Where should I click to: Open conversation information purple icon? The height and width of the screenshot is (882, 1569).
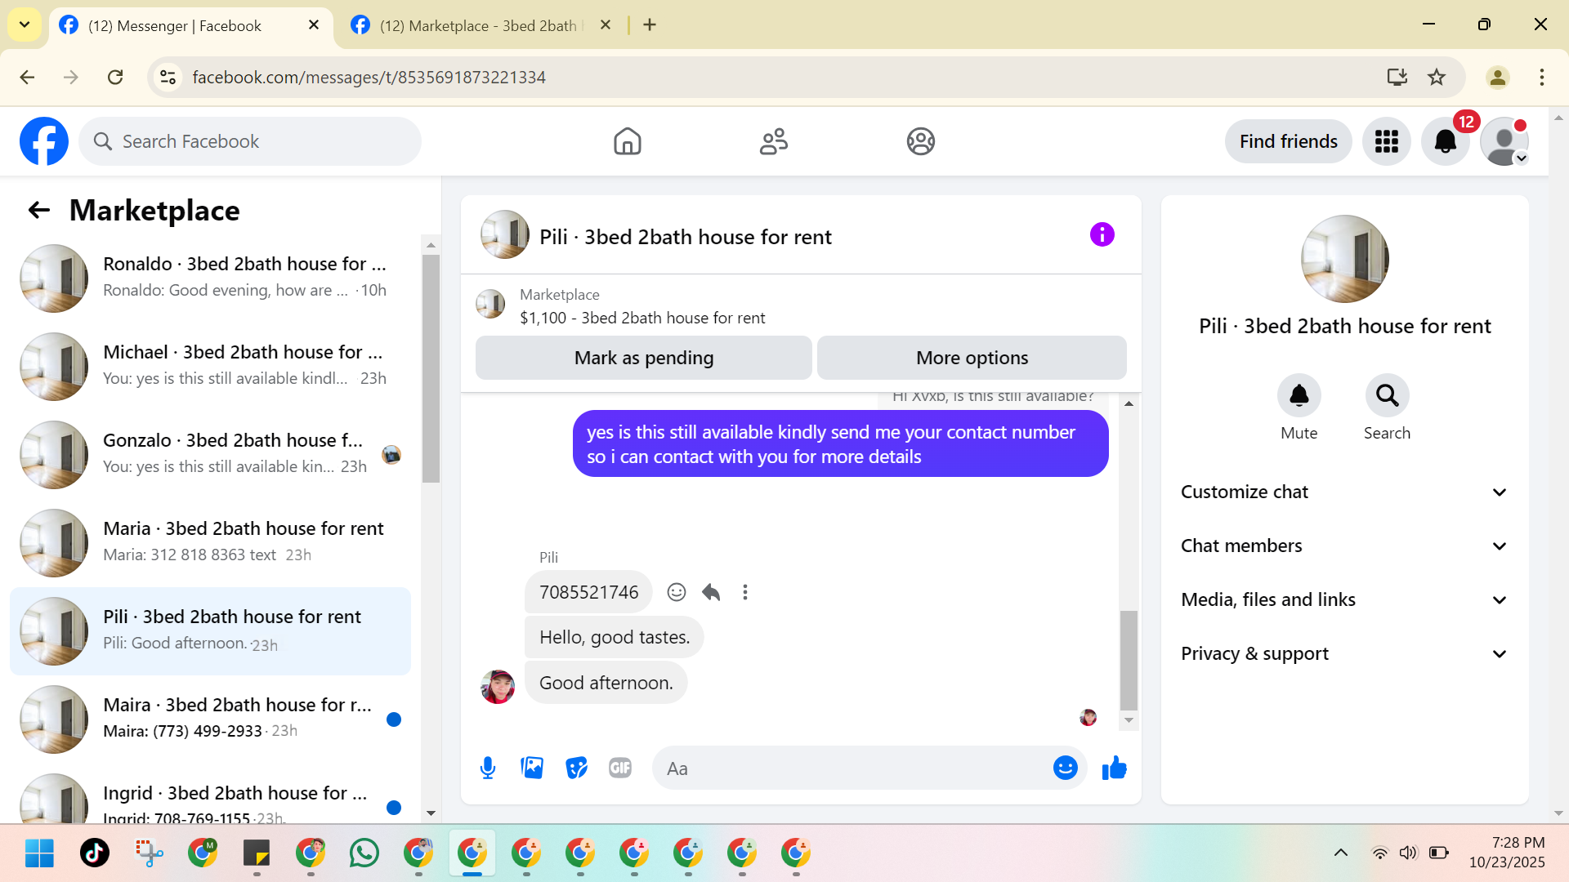(x=1102, y=235)
